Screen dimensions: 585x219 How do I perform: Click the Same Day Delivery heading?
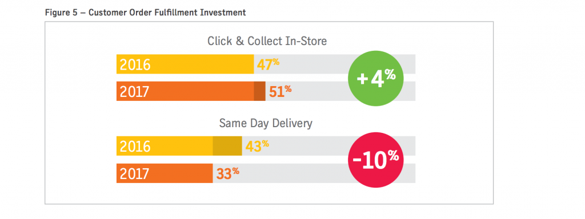(266, 123)
